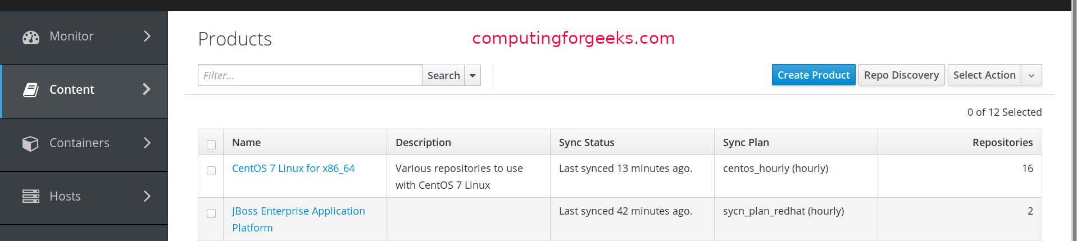Image resolution: width=1077 pixels, height=241 pixels.
Task: Click the Create Product button
Action: click(814, 75)
